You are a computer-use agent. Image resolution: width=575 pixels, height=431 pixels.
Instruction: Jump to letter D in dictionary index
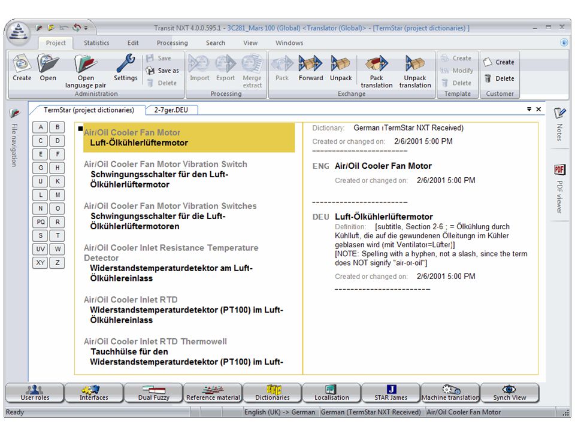(57, 141)
